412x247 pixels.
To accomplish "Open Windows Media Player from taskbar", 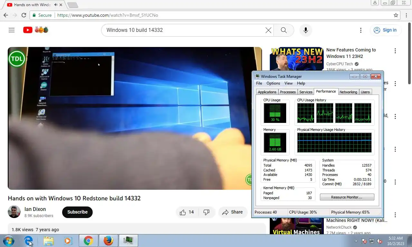I will 68,241.
